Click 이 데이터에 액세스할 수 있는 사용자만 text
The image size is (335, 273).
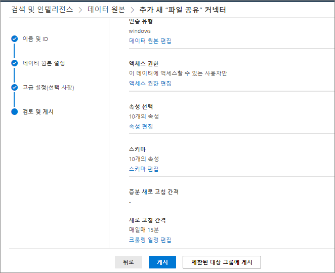178,73
